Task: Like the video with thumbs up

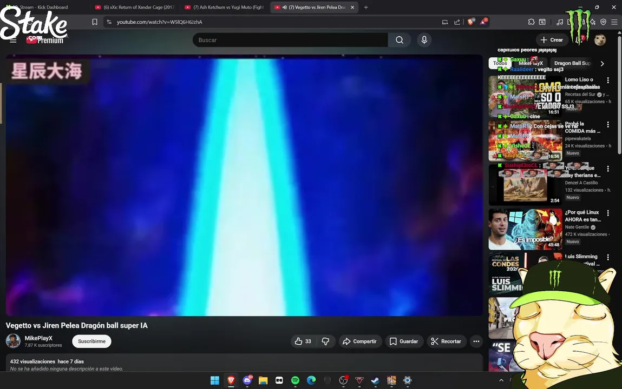Action: 304,341
